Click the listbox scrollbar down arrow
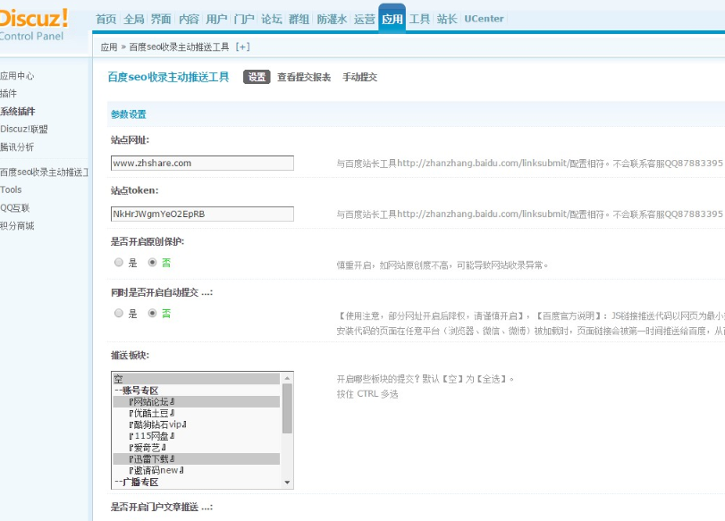Screen dimensions: 725x521 point(287,483)
